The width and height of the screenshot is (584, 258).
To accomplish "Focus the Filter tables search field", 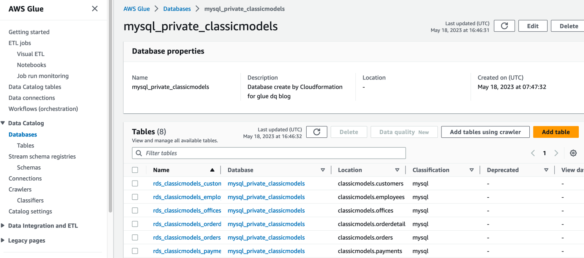I will point(269,153).
